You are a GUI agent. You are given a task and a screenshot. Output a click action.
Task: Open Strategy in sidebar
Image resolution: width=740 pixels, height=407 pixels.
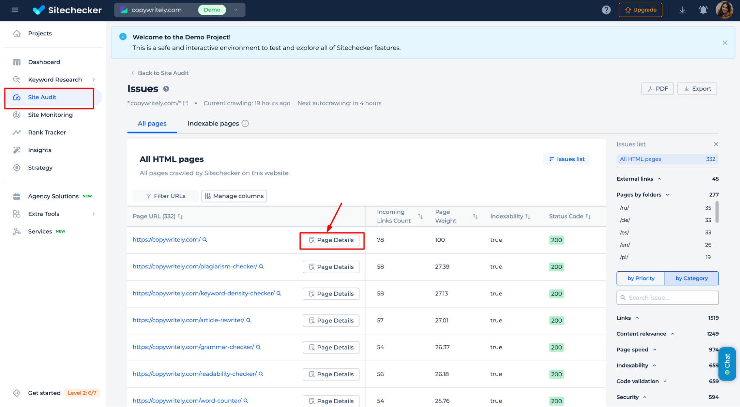(x=40, y=167)
